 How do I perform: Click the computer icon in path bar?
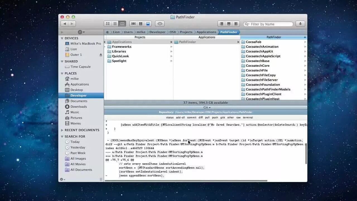pyautogui.click(x=107, y=32)
